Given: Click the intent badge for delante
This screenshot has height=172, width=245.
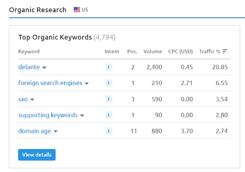Looking at the screenshot, I should click(109, 67).
